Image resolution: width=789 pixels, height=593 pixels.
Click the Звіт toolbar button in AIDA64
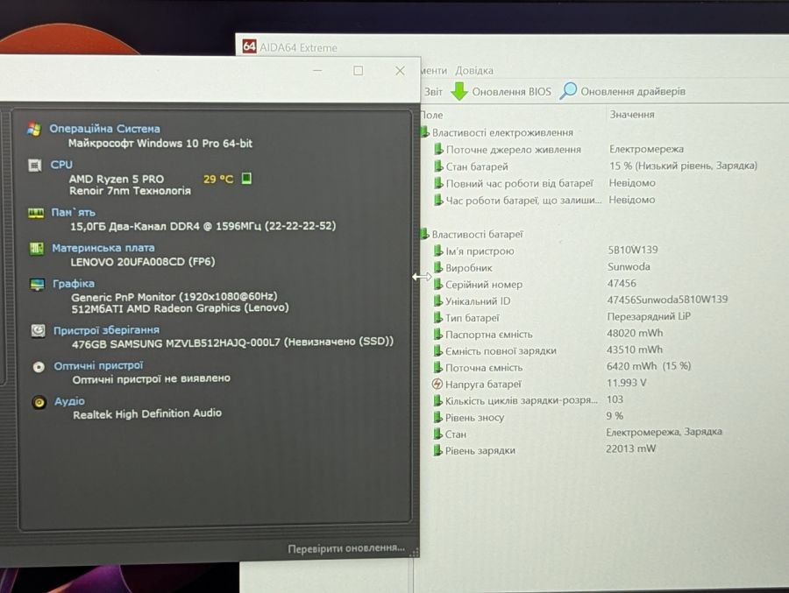(x=433, y=92)
